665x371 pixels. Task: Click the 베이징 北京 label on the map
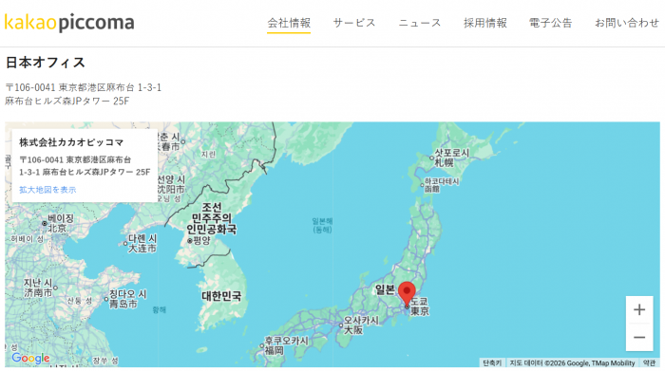pyautogui.click(x=61, y=223)
